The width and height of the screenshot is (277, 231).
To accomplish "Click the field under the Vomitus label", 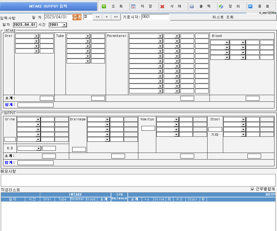I will [148, 128].
